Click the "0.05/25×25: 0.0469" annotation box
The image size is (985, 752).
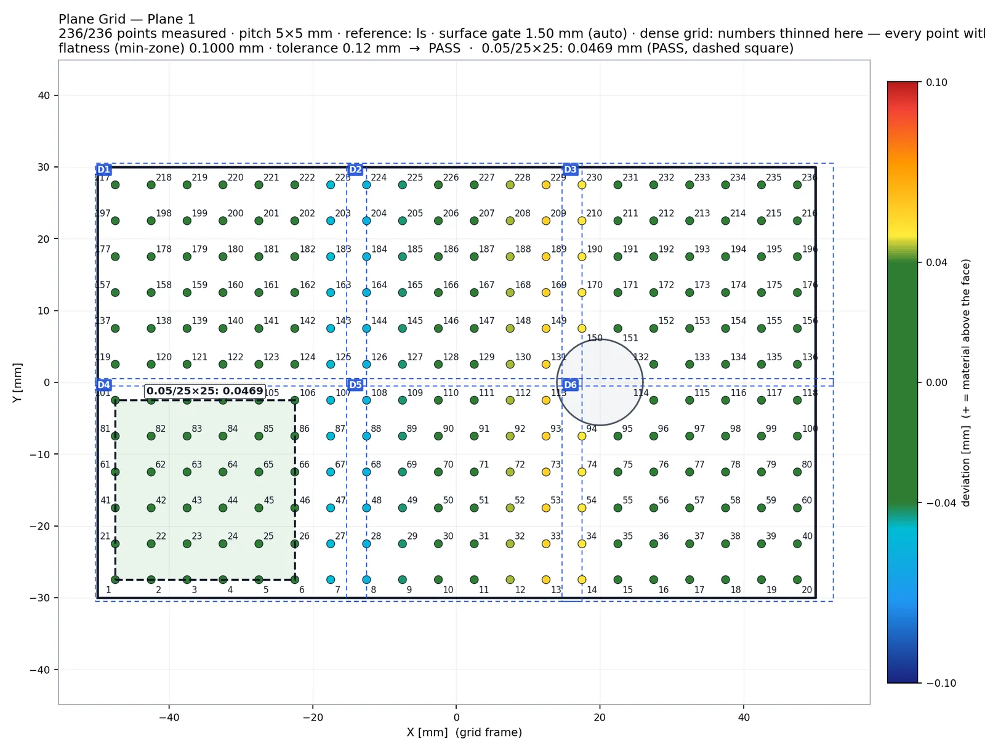coord(205,391)
